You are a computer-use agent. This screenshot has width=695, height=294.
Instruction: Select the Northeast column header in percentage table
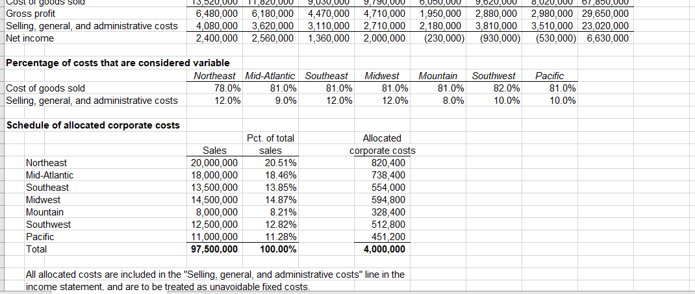tap(214, 76)
